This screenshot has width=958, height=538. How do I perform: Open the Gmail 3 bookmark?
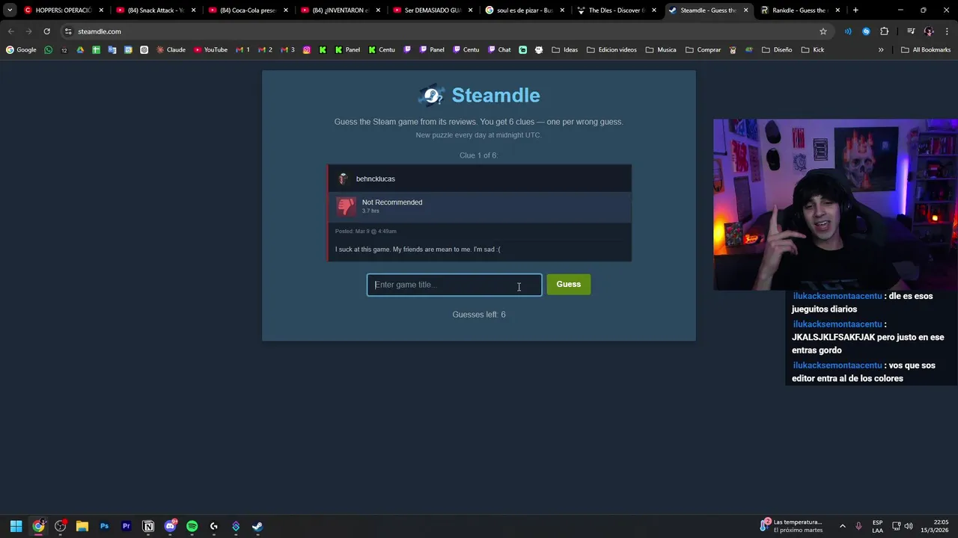coord(287,50)
